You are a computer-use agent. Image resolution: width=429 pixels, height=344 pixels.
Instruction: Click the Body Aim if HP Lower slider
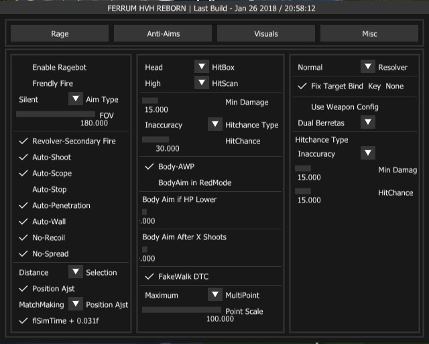(x=145, y=212)
